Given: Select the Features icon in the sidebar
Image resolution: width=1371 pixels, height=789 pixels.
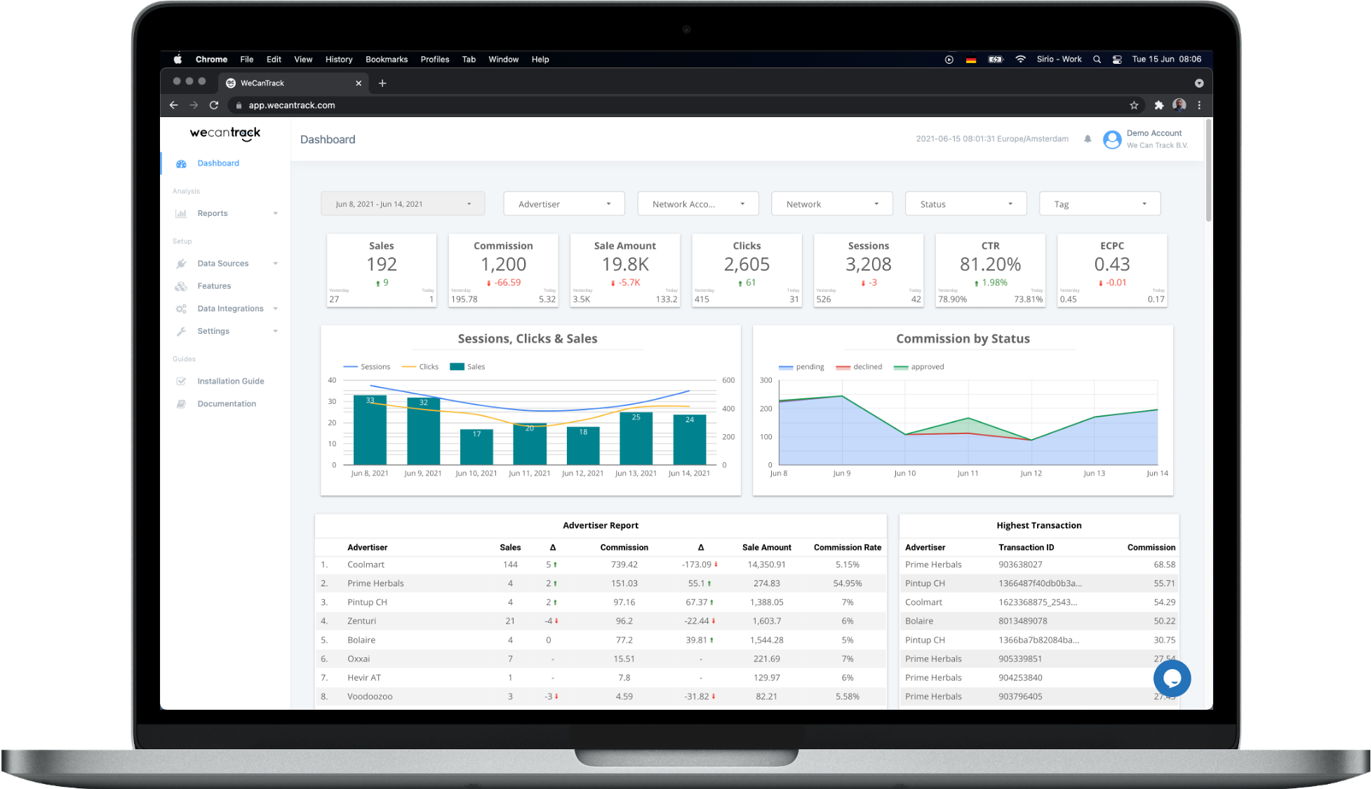Looking at the screenshot, I should (182, 285).
